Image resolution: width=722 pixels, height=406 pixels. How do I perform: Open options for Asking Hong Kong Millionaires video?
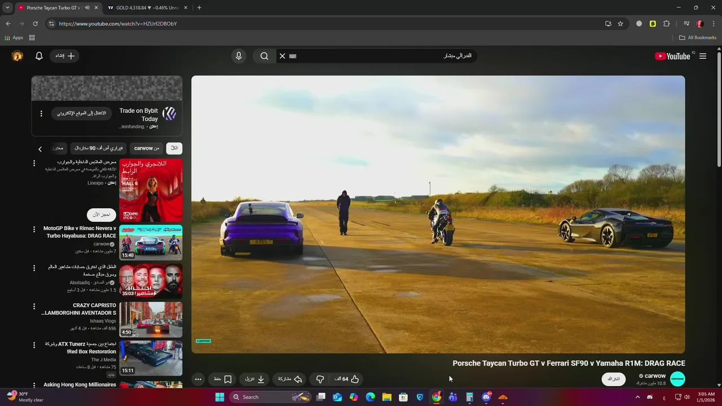tap(34, 385)
